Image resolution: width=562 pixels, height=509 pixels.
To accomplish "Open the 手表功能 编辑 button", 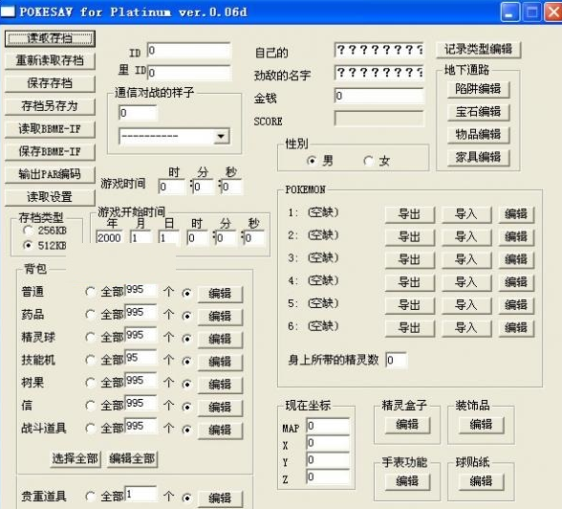I will click(x=407, y=481).
